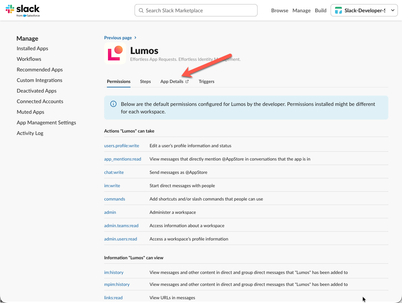Viewport: 402px width, 303px height.
Task: Switch to the Triggers tab
Action: click(206, 82)
